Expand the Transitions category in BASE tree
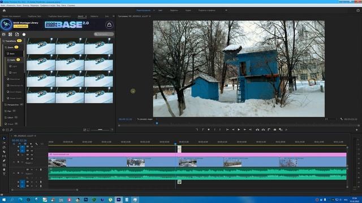The image size is (362, 203). click(x=11, y=41)
